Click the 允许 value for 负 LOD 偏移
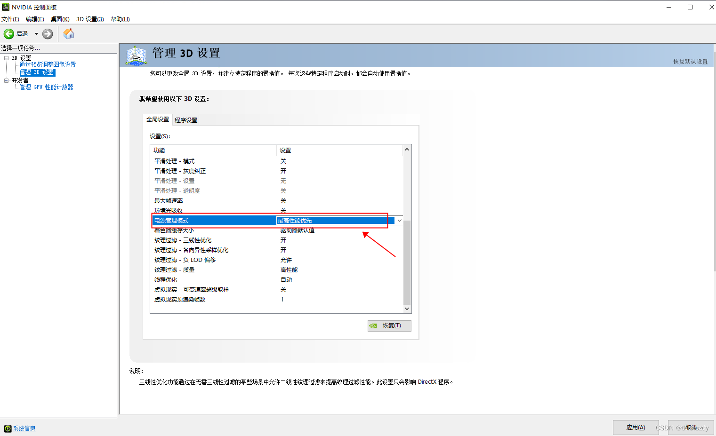This screenshot has width=716, height=436. pyautogui.click(x=286, y=260)
